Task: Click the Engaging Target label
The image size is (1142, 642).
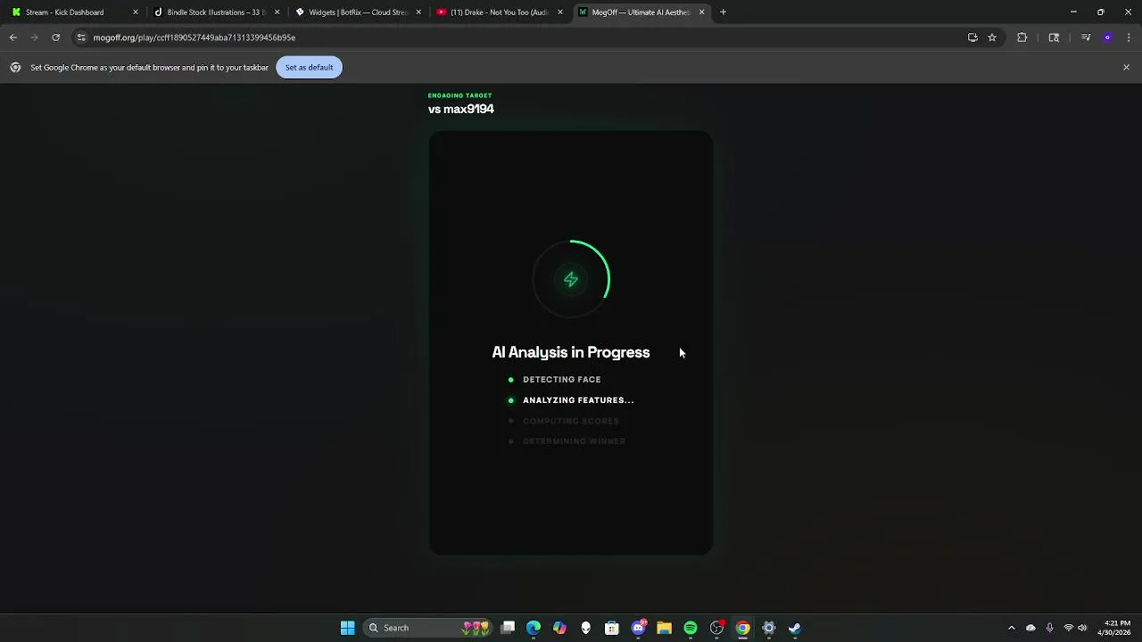Action: 459,95
